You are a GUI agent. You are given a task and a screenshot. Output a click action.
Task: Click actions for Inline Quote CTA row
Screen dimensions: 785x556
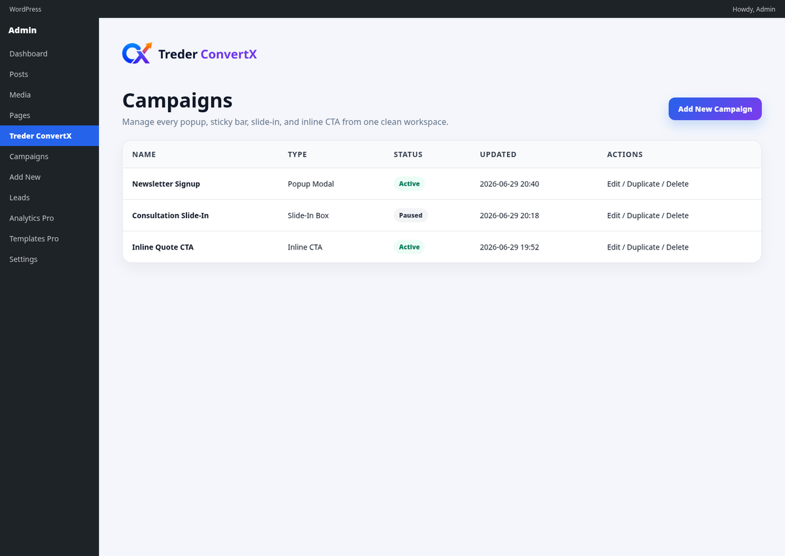coord(648,247)
